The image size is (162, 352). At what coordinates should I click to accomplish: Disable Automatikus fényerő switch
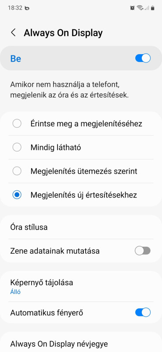click(x=143, y=312)
